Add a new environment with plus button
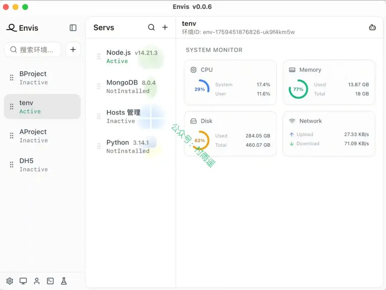 (x=73, y=50)
